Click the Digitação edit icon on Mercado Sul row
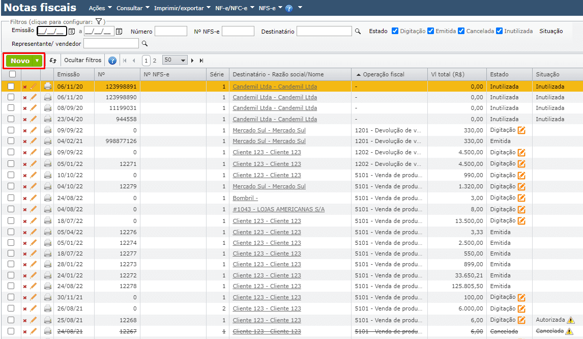583x339 pixels. coord(521,130)
